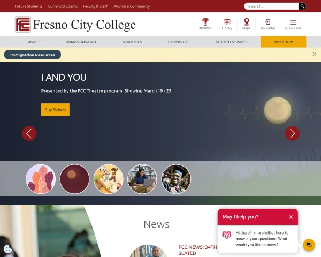Viewport: 321px width, 257px height.
Task: Close the May I help you chatbot
Action: 291,217
